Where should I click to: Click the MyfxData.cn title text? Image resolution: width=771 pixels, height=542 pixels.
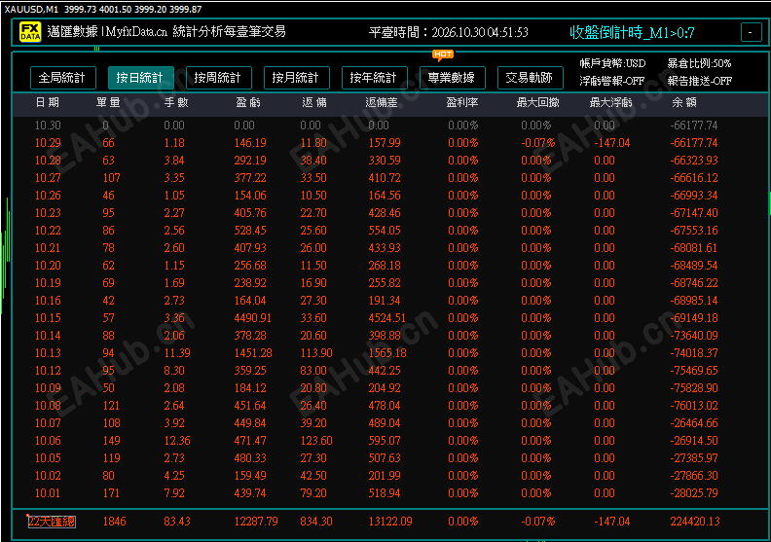coord(136,32)
